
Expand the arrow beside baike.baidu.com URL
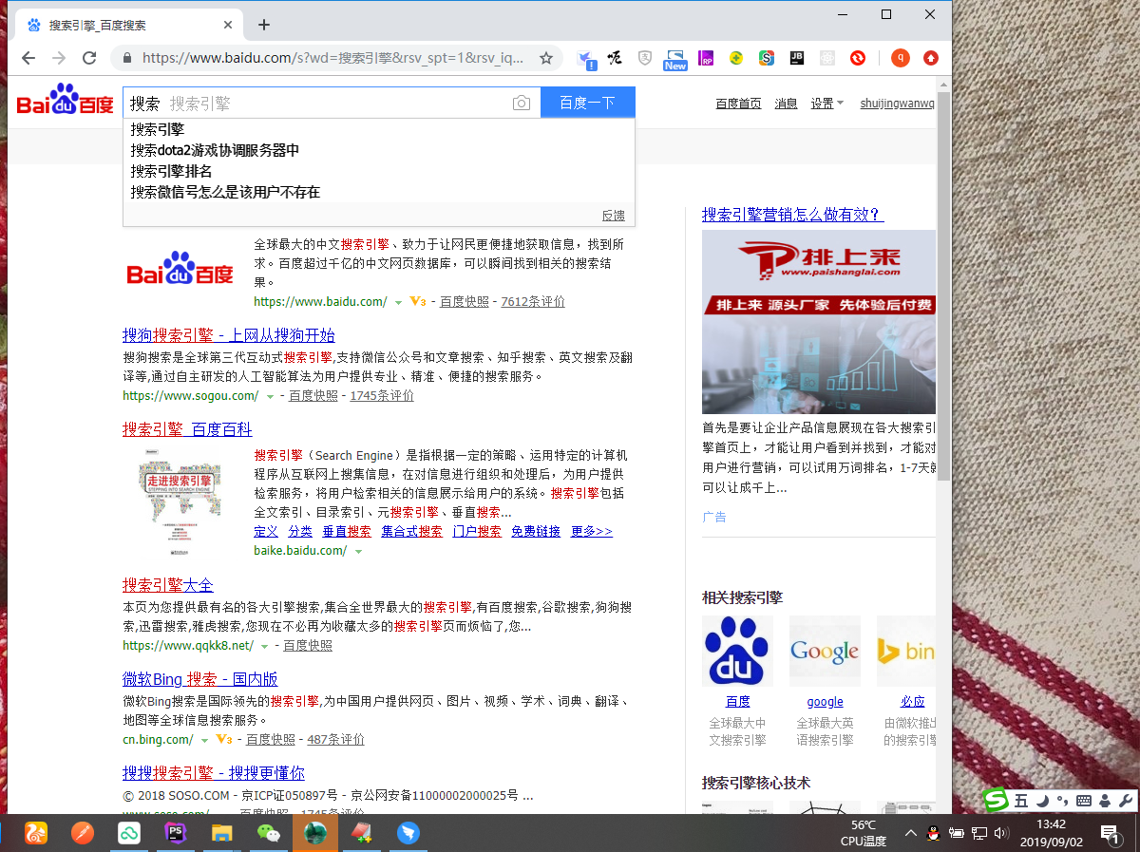(x=358, y=551)
